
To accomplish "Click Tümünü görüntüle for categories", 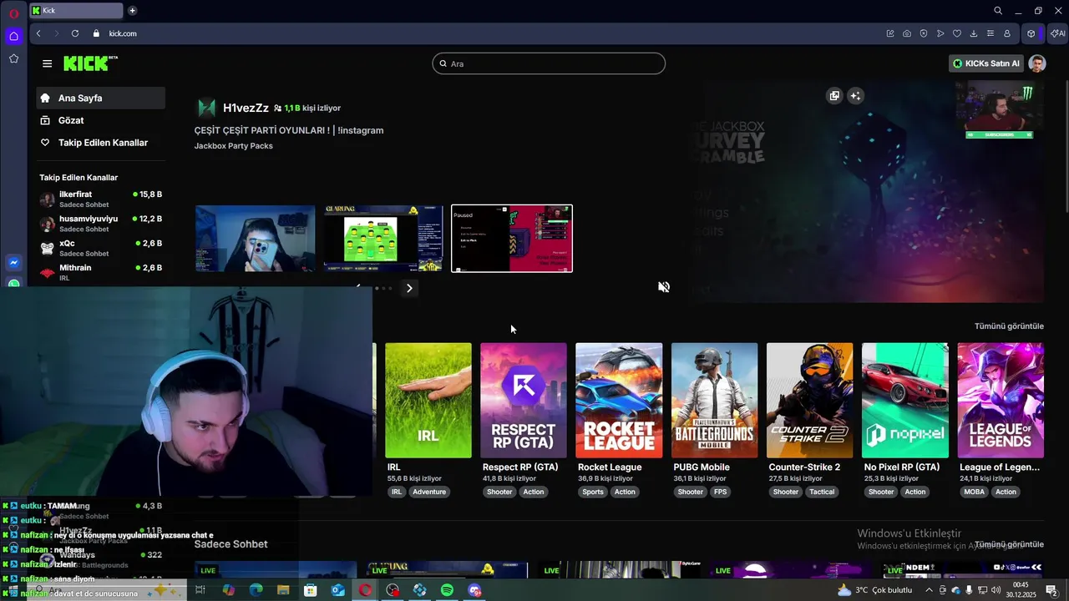I will pos(1009,326).
